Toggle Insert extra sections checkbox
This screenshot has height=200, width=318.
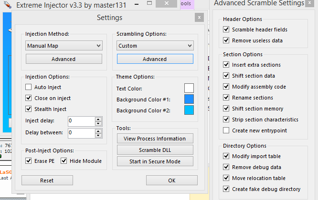(226, 65)
